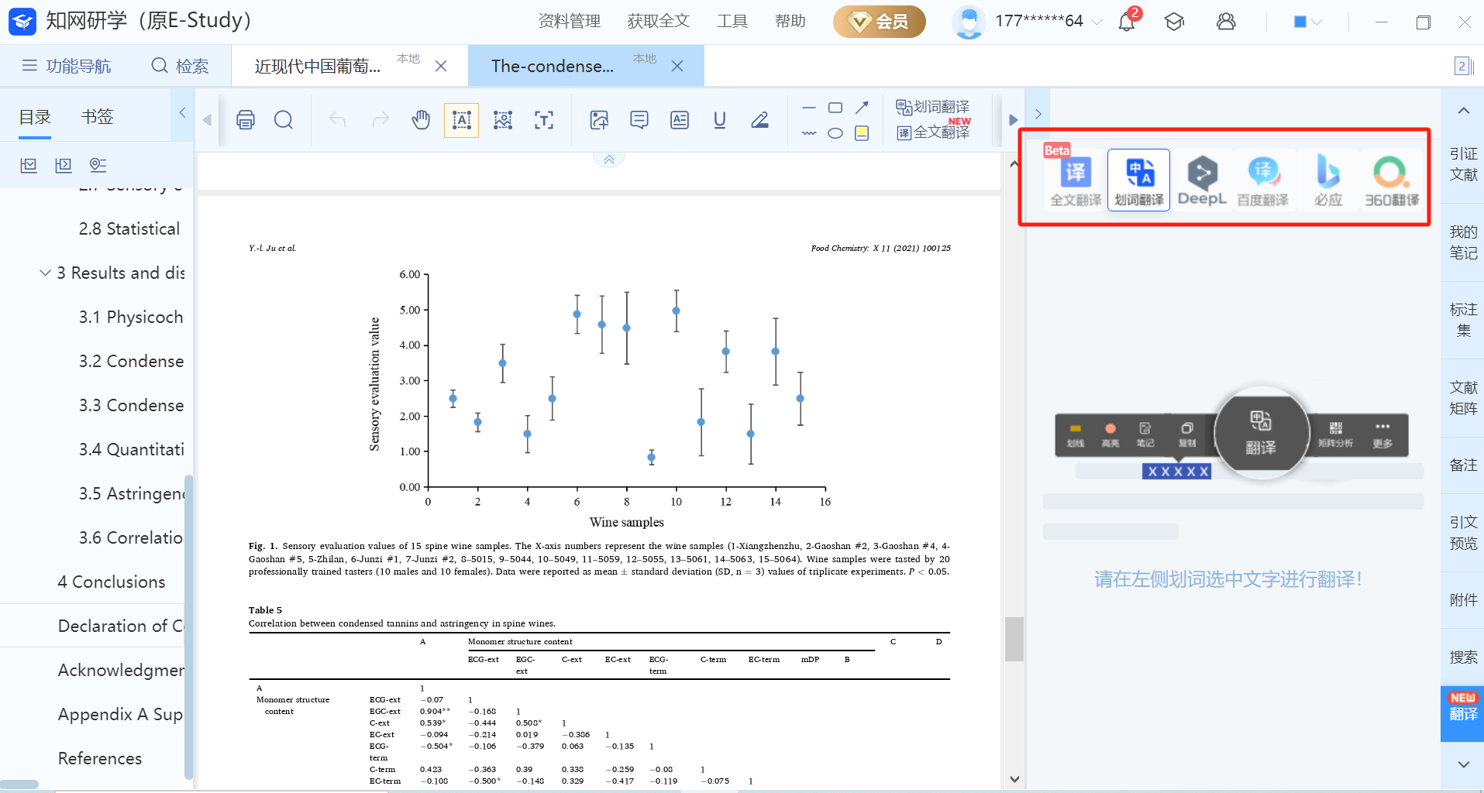The image size is (1484, 793).
Task: Select the hand pan tool
Action: (x=421, y=120)
